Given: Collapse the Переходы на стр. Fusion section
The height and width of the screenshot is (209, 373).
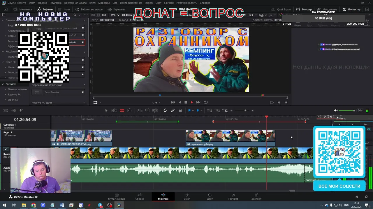Looking at the screenshot, I should 85,85.
